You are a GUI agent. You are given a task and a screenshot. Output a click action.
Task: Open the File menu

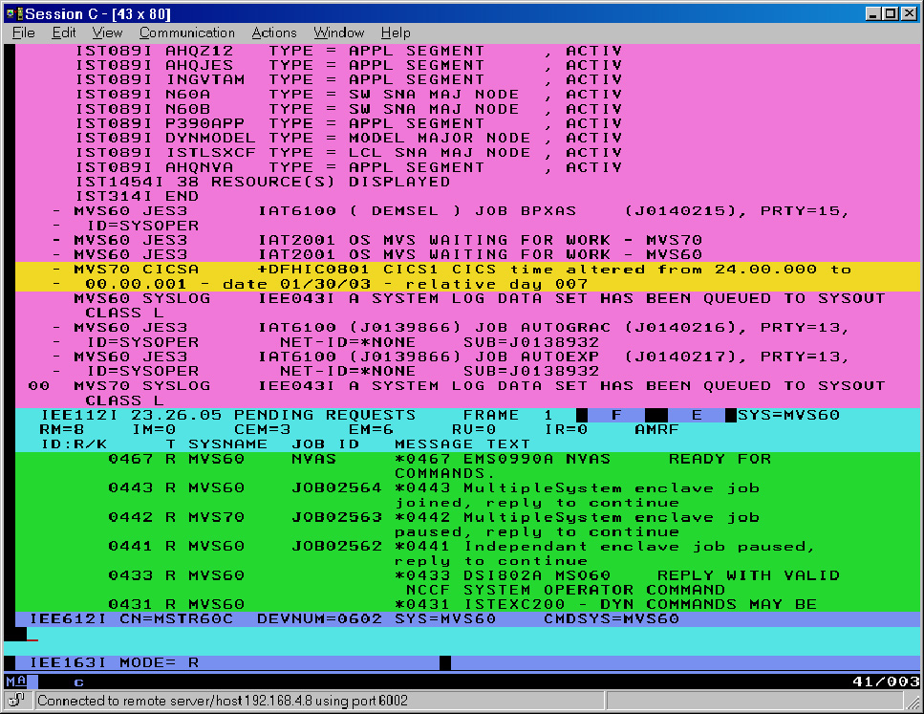(23, 32)
